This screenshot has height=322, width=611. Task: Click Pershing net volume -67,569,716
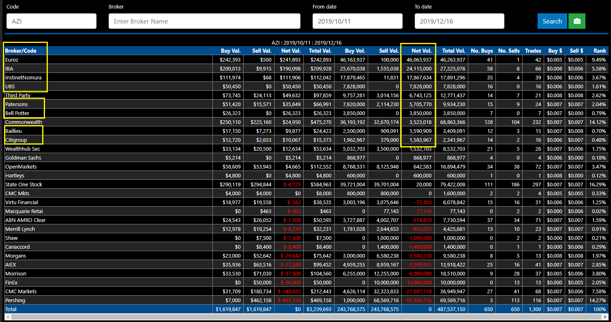pyautogui.click(x=417, y=300)
